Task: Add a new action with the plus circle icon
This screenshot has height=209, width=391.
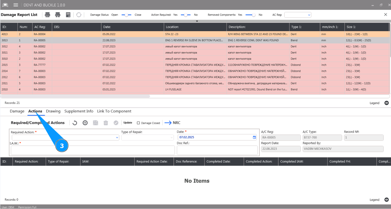Action: click(85, 123)
